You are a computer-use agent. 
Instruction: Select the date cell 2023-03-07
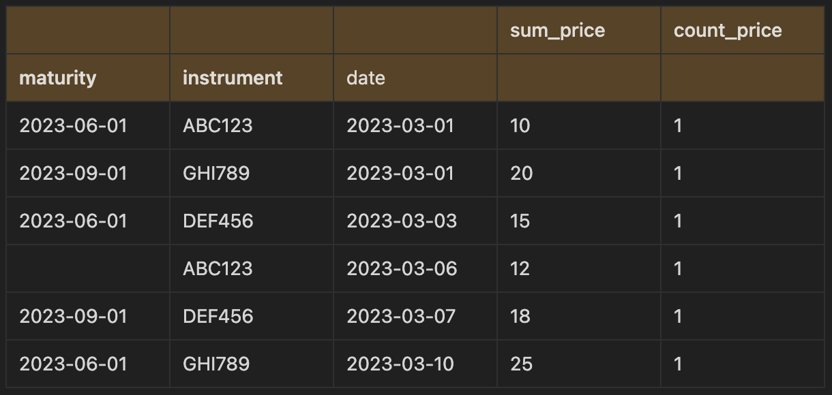pyautogui.click(x=415, y=316)
